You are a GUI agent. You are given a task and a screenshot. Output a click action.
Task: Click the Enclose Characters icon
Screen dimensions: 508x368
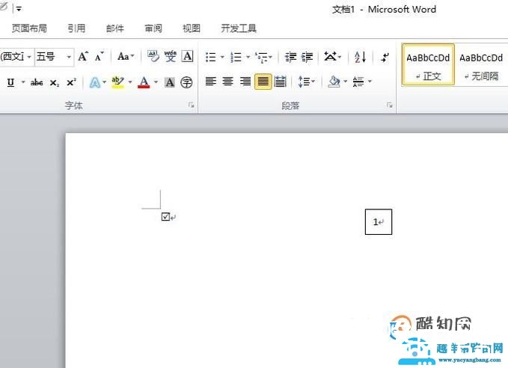click(186, 82)
